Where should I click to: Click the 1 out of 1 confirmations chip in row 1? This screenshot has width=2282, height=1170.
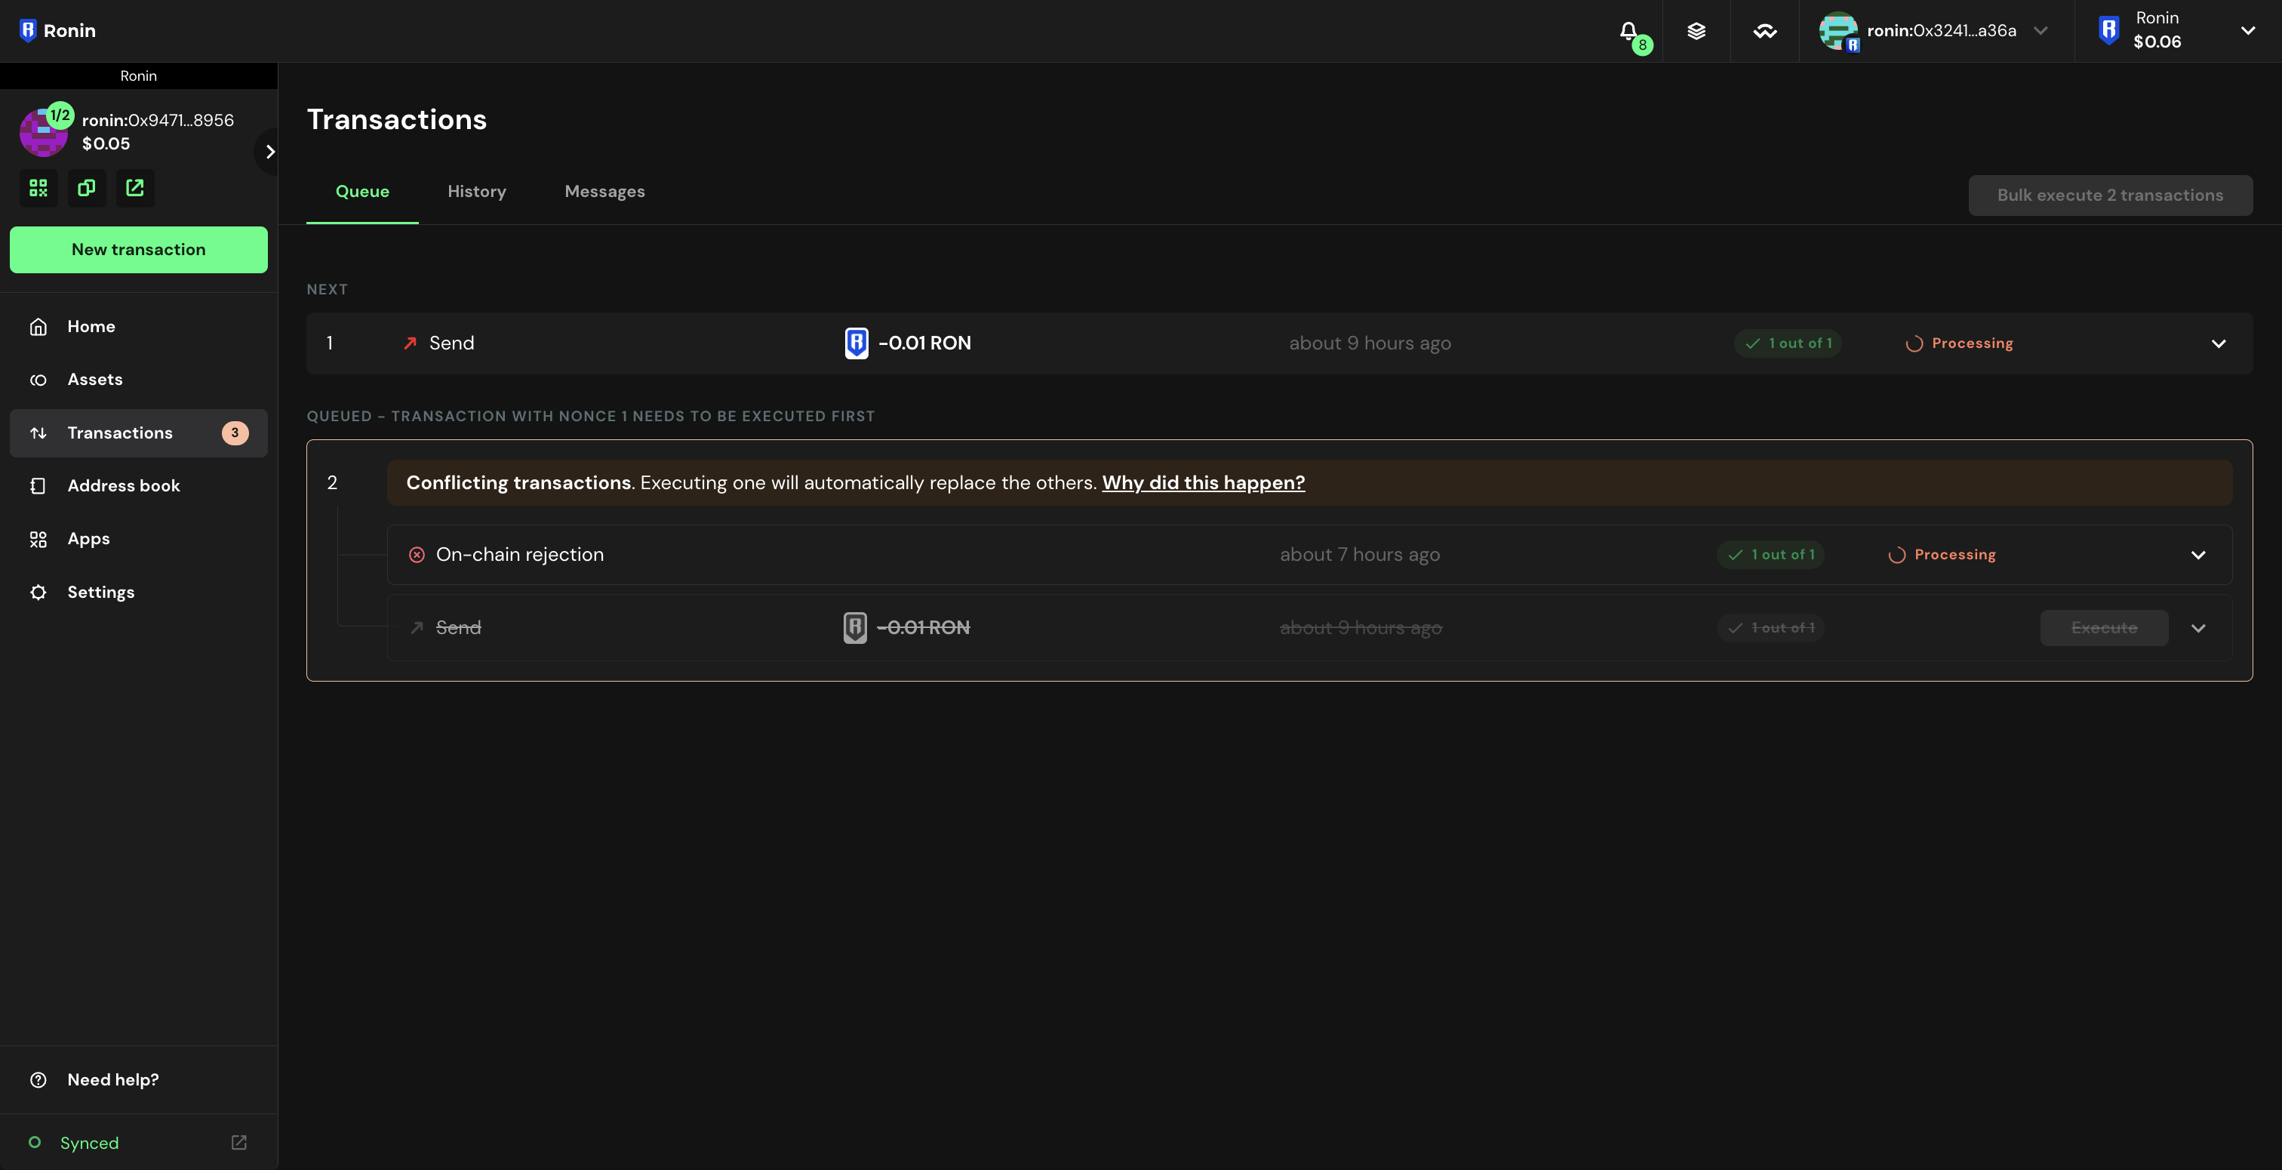1788,343
